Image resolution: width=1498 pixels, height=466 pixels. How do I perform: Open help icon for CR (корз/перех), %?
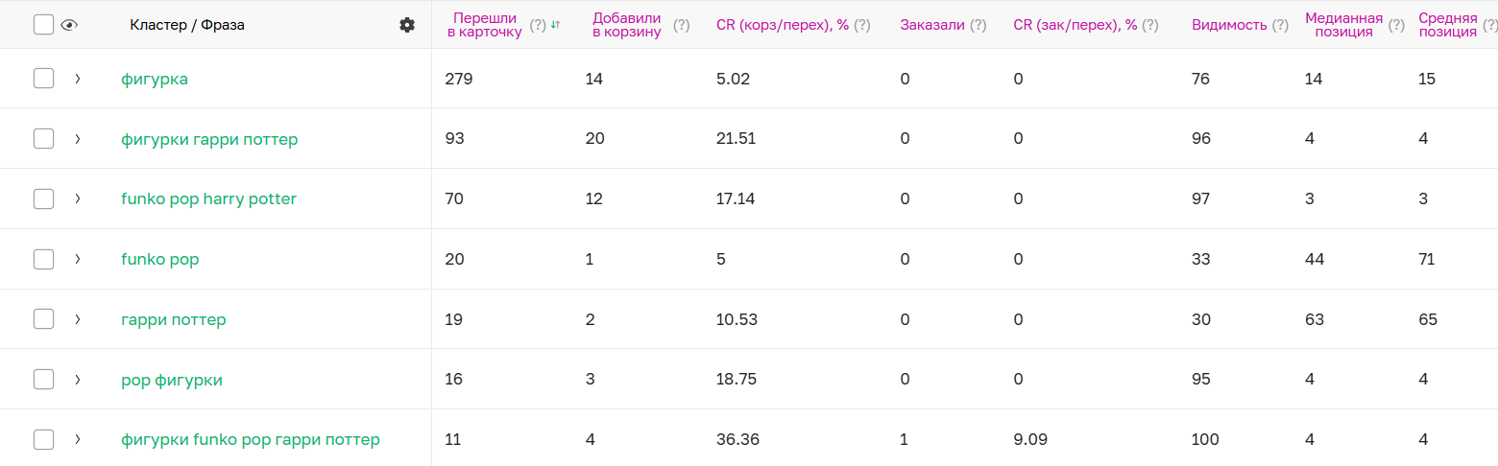(x=862, y=25)
